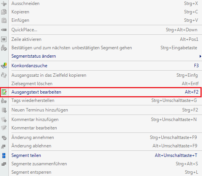202x176 pixels.
Task: Click the scissors icon for Ausschneiden
Action: (x=4, y=3)
